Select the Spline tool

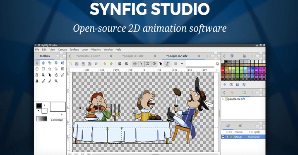pyautogui.click(x=37, y=75)
